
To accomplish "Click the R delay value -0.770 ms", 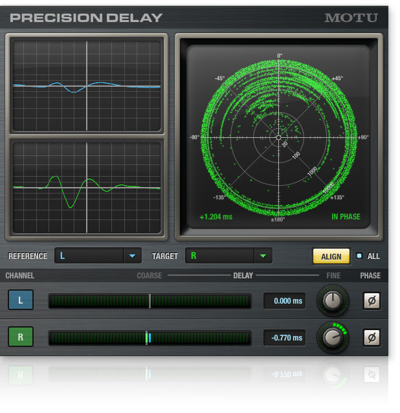I will [x=285, y=337].
